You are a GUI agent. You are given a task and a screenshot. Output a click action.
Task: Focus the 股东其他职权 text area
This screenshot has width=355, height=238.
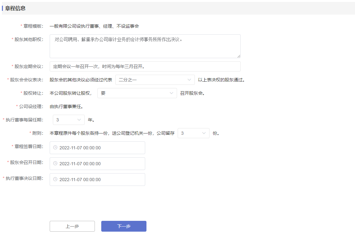145,46
